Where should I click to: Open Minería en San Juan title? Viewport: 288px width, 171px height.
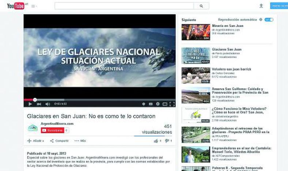point(228,26)
